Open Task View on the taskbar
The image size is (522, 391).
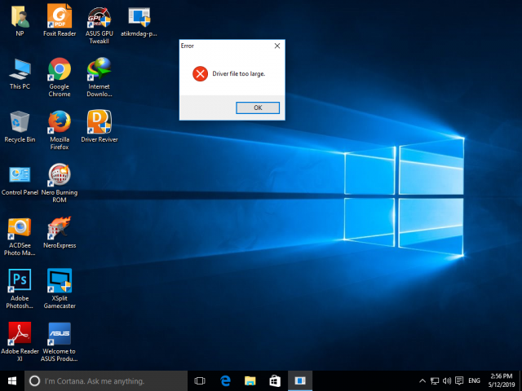[200, 380]
